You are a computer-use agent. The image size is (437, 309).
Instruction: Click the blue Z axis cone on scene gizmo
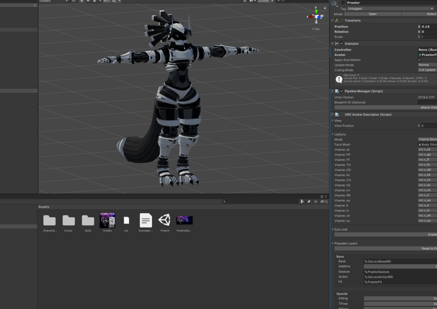320,17
